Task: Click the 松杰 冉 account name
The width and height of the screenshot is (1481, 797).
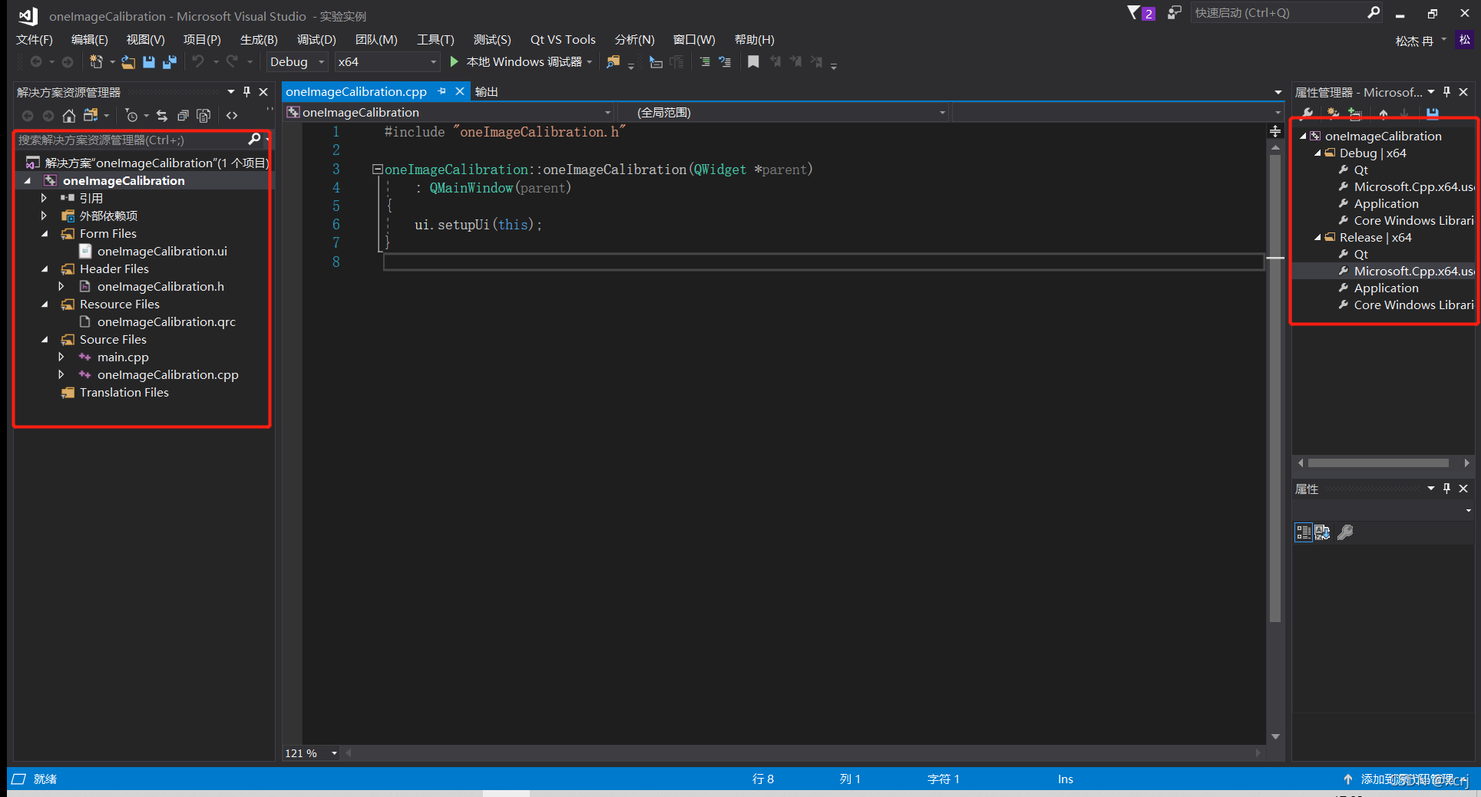Action: (x=1414, y=41)
